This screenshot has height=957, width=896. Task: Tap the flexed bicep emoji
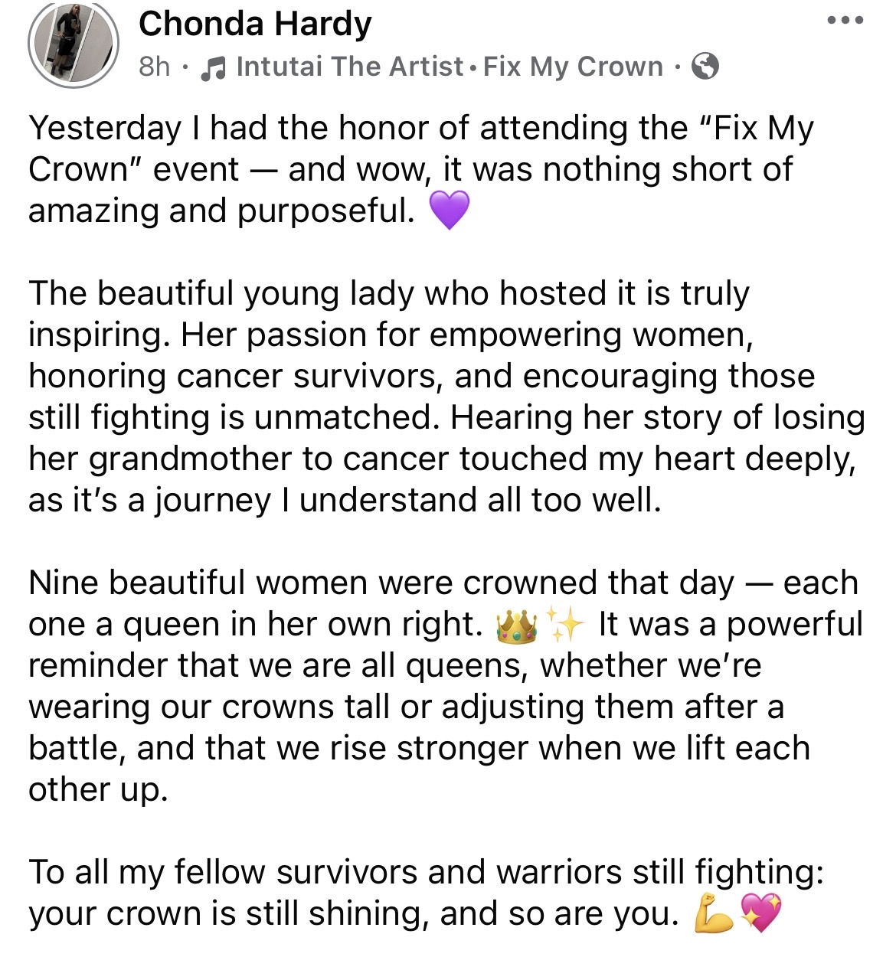coord(711,914)
